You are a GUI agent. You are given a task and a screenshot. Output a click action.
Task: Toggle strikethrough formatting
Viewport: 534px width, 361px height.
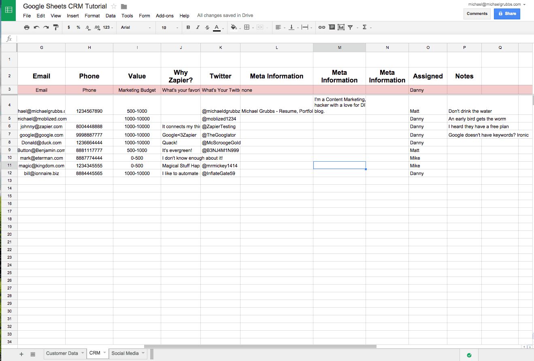click(x=207, y=27)
